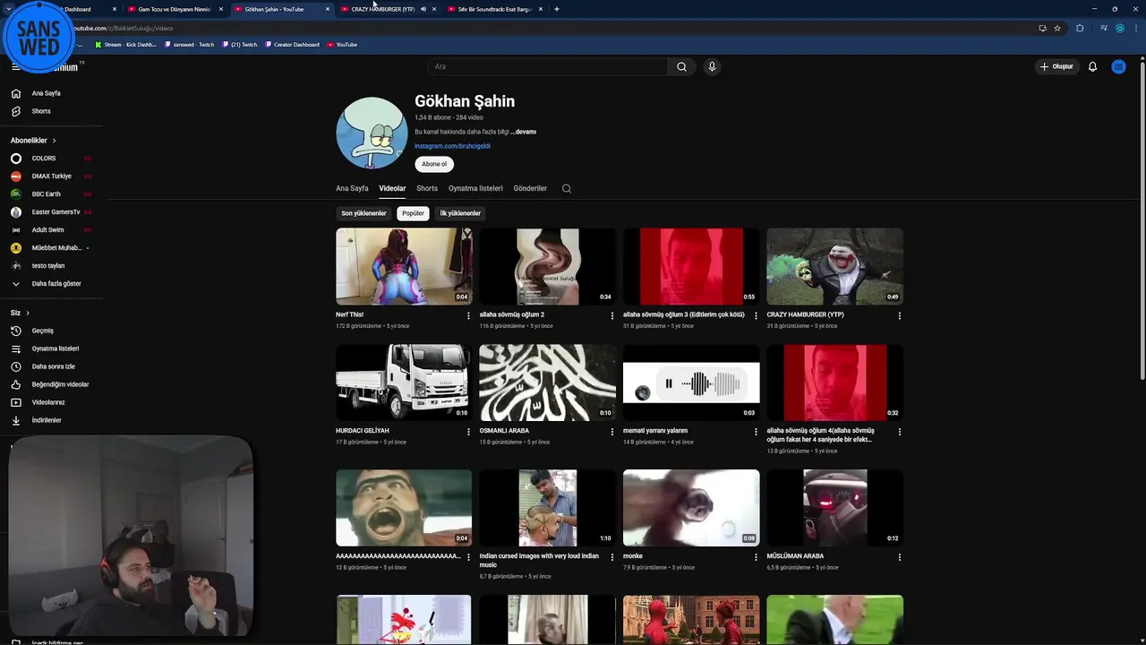Screen dimensions: 1146x645
Task: Open the notifications bell
Action: click(x=1092, y=66)
